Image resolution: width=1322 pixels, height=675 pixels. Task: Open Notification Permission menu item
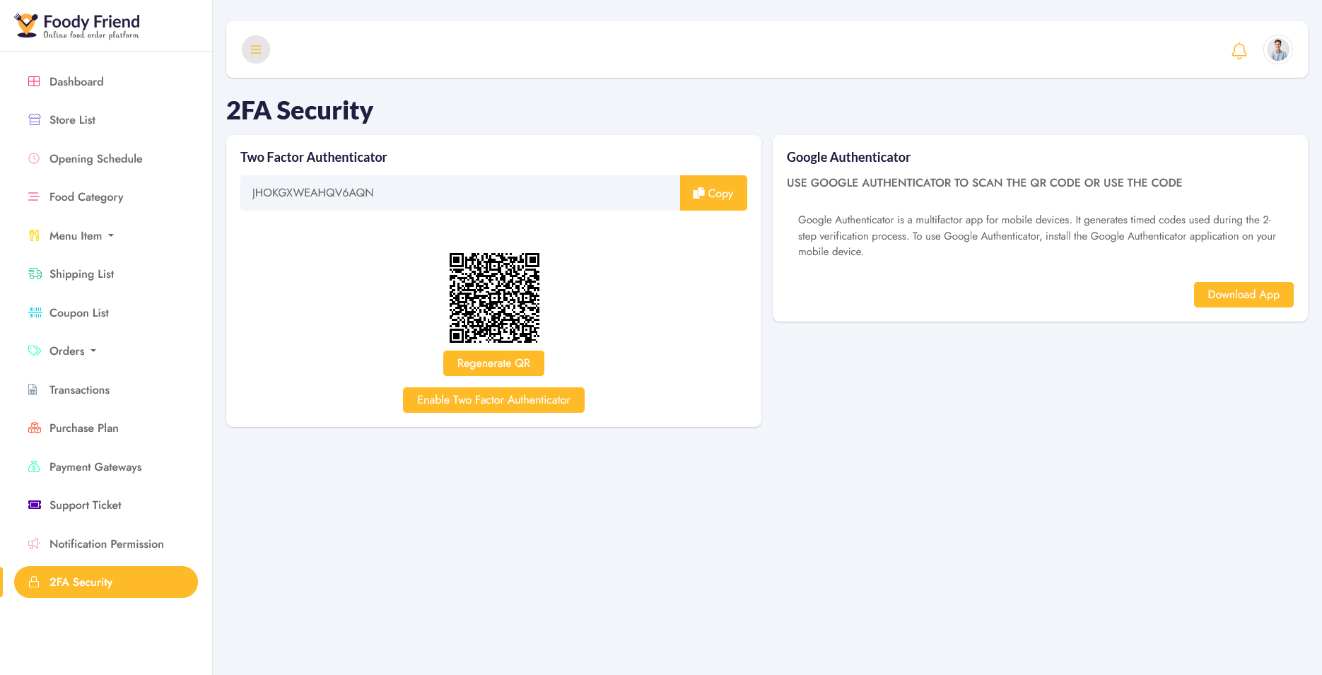pyautogui.click(x=106, y=544)
